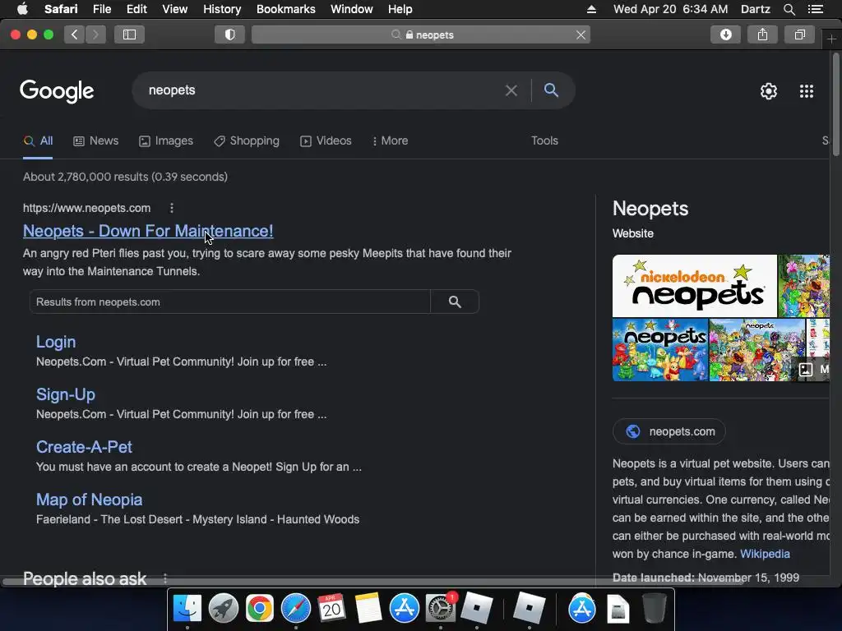Click the Safari address bar
This screenshot has width=842, height=631.
[x=421, y=35]
